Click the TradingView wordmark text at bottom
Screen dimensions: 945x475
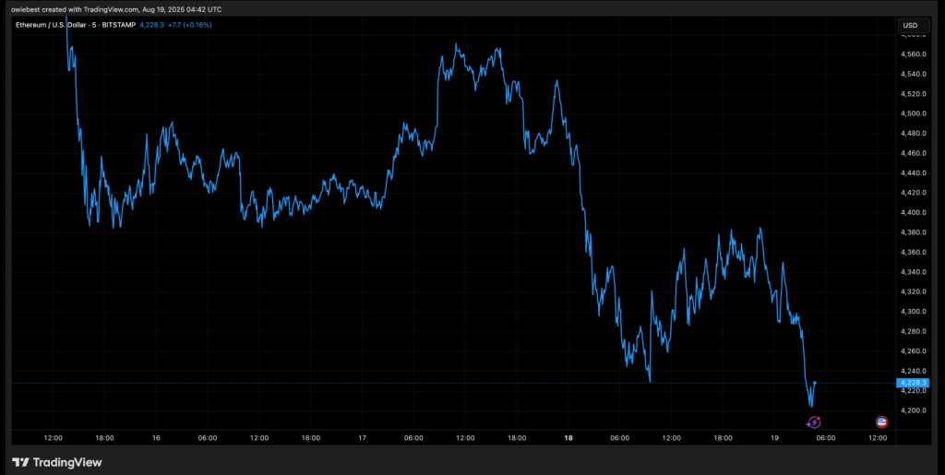(x=66, y=462)
